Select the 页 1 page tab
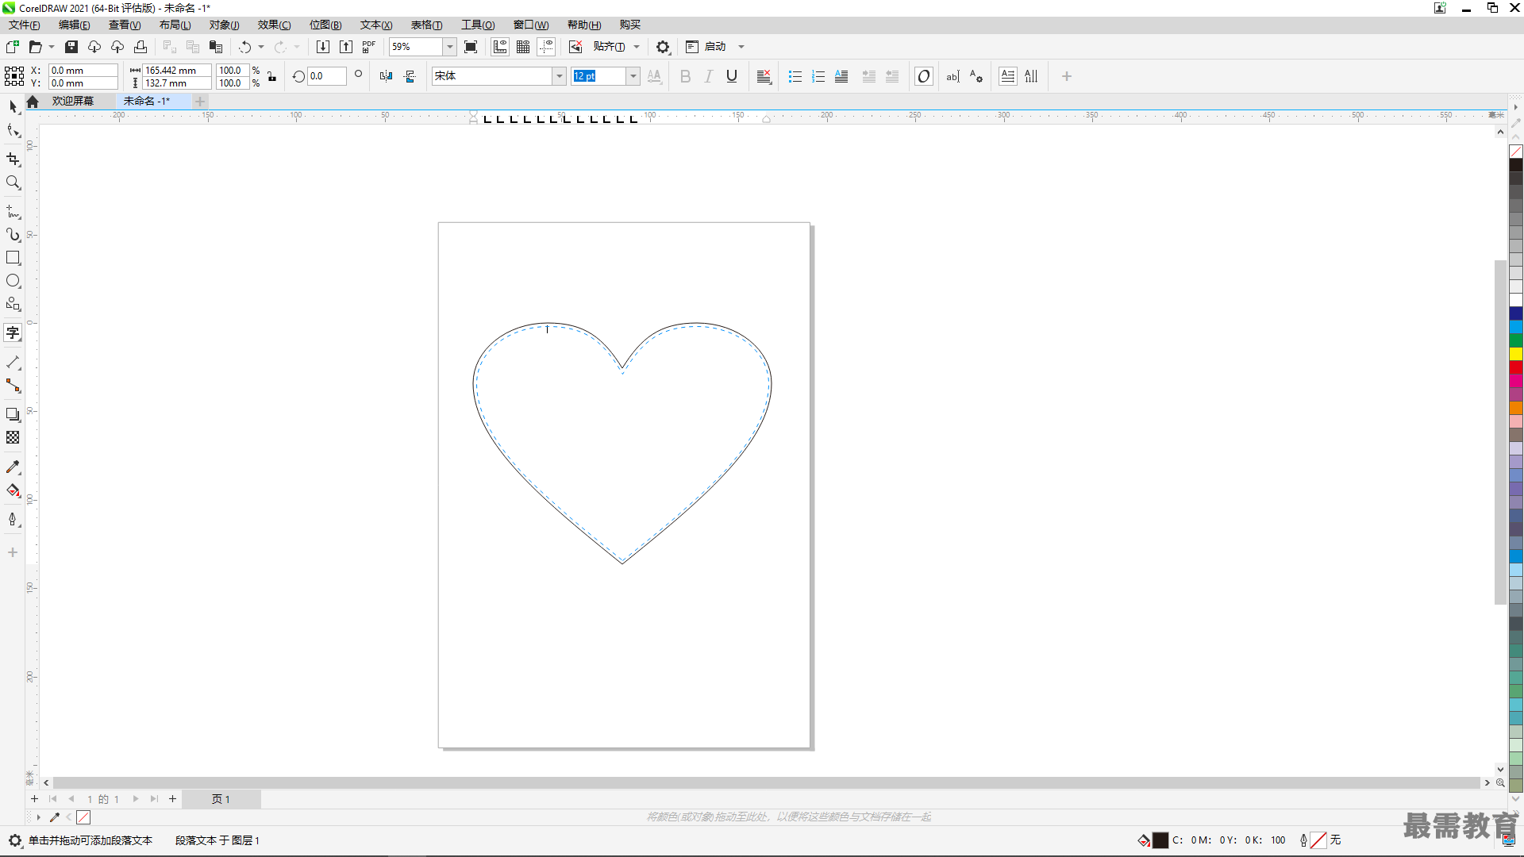The image size is (1524, 857). 221,799
